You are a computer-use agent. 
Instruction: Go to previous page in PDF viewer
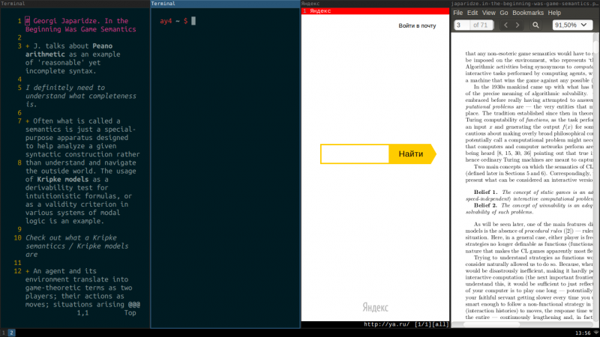coord(505,25)
